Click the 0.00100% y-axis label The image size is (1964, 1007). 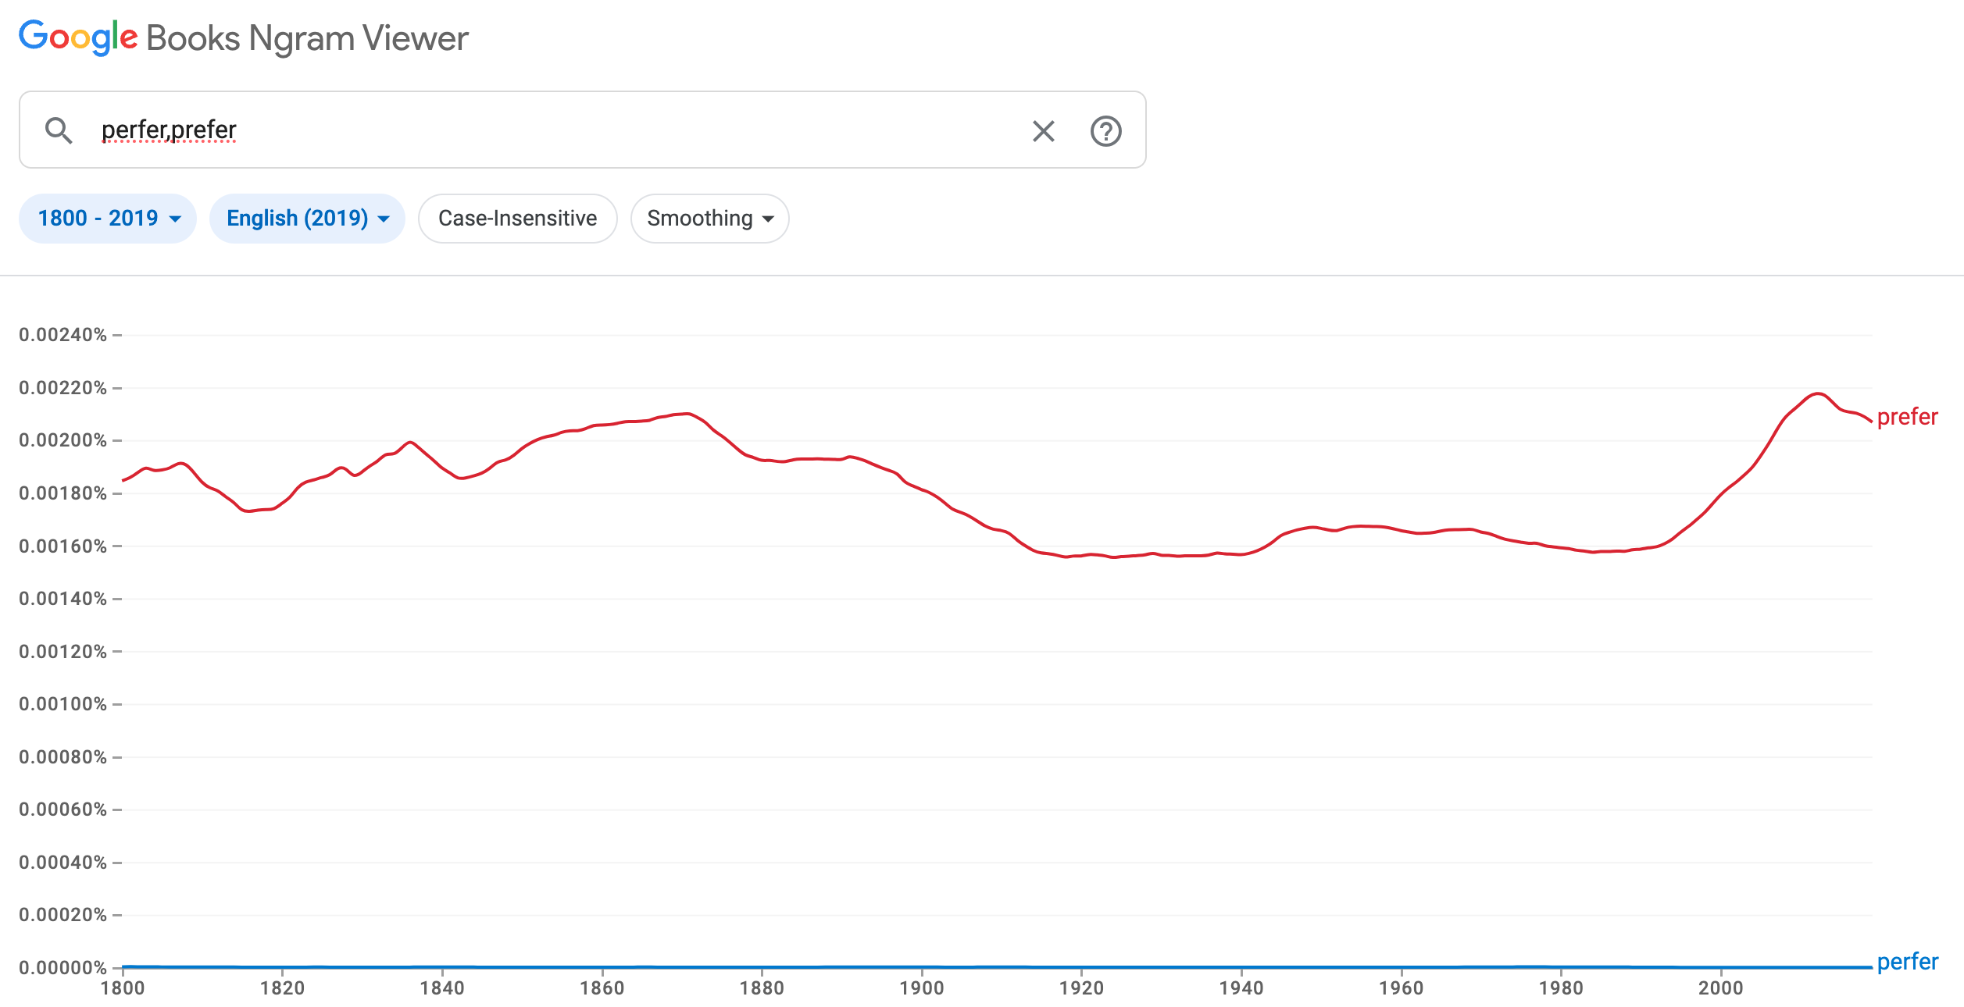(x=62, y=704)
